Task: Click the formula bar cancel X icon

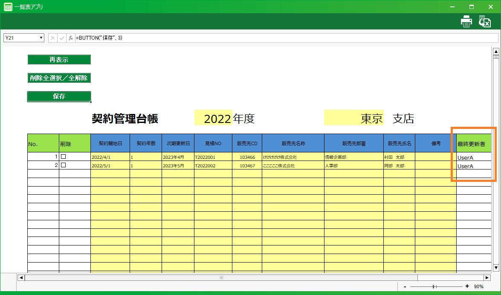Action: click(x=53, y=38)
